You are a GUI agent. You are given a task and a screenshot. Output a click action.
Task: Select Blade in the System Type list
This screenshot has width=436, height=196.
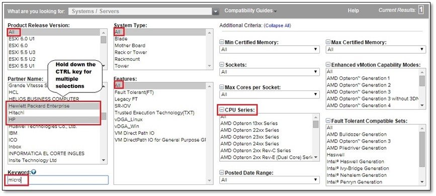[x=160, y=39]
